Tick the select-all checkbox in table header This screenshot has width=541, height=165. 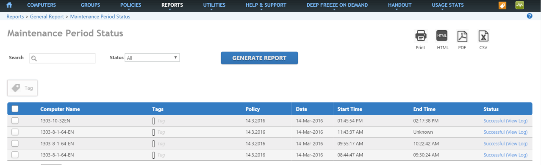pyautogui.click(x=15, y=109)
